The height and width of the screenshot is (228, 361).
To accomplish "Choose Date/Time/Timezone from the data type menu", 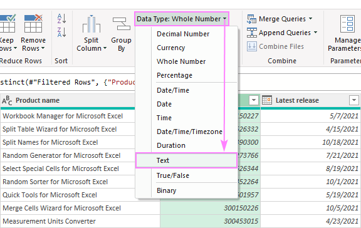I will coord(189,132).
